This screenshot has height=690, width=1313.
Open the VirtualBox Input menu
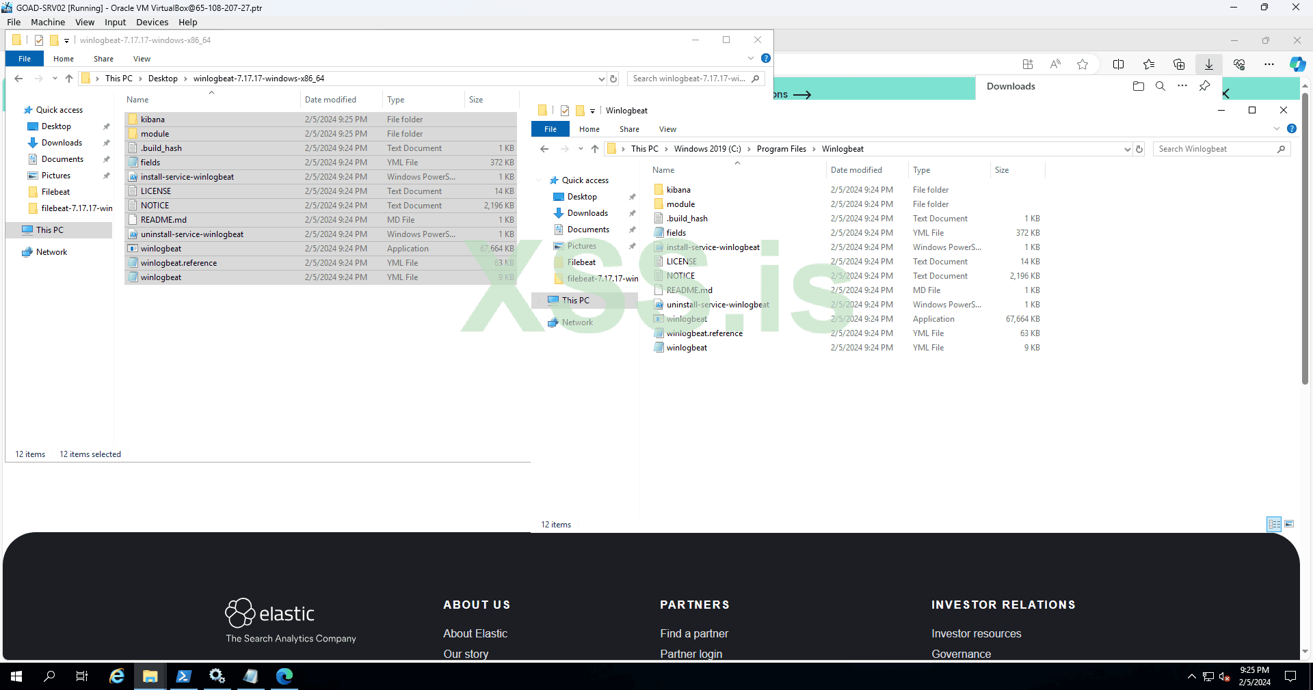(x=115, y=23)
